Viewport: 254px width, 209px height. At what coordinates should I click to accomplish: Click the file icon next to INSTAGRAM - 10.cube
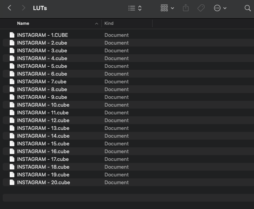click(x=12, y=105)
